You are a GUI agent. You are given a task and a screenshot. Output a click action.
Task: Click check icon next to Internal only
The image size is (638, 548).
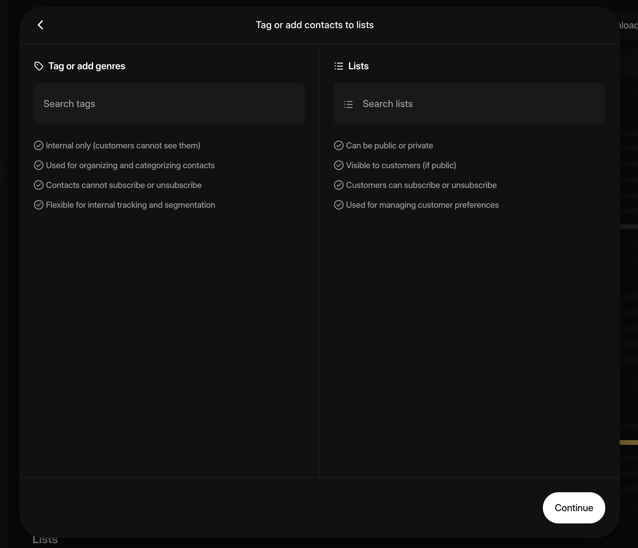pyautogui.click(x=38, y=145)
